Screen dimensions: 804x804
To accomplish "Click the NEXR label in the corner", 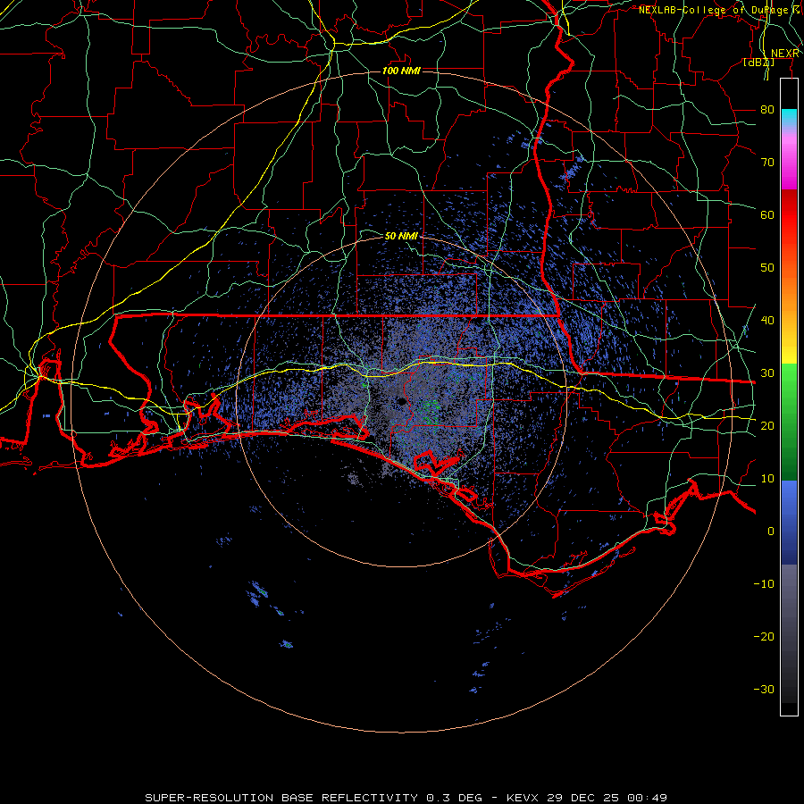I will [x=785, y=54].
